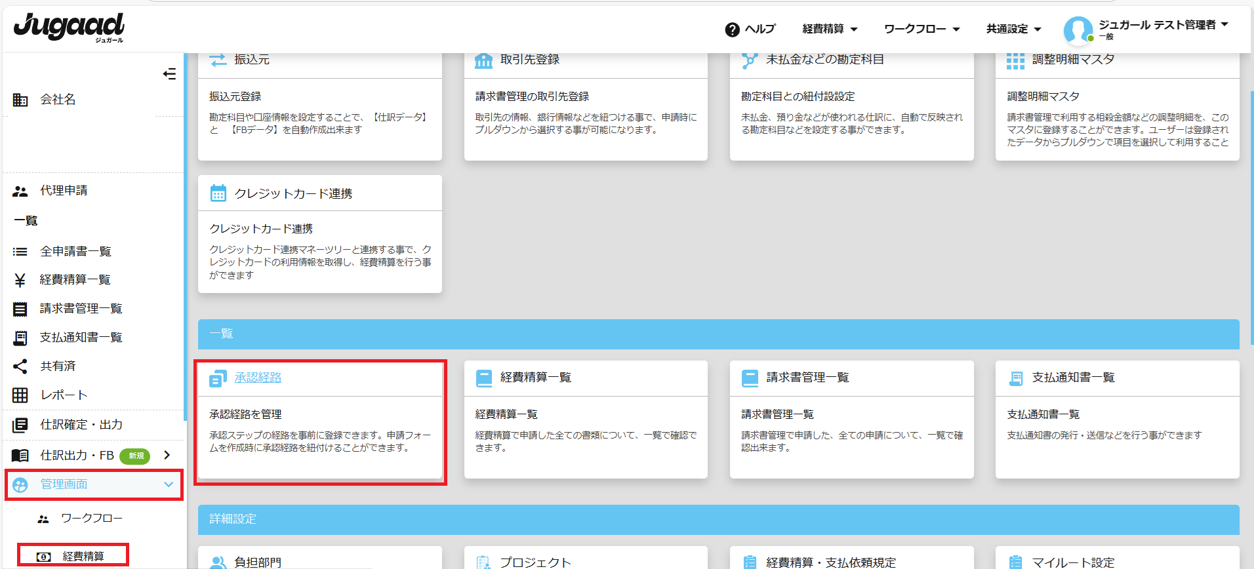The image size is (1254, 569).
Task: Open the help question mark icon
Action: (732, 29)
